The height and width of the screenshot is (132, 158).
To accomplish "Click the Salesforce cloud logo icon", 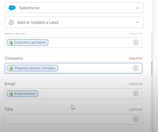I will coord(12,8).
